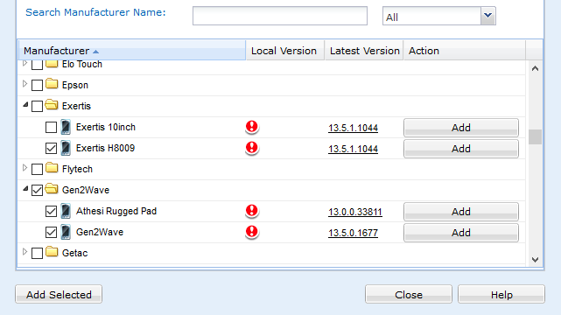This screenshot has height=315, width=561.
Task: Click the Exertis open folder icon
Action: click(52, 105)
